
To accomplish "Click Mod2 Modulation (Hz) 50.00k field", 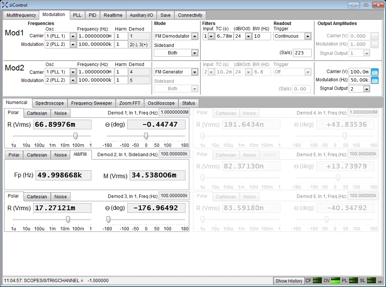I will pyautogui.click(x=359, y=80).
